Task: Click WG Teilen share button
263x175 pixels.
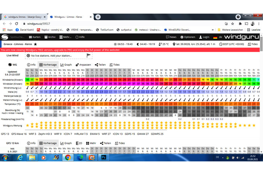Action: pos(100,65)
